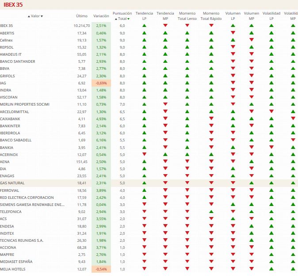Click the Volatilidad LP column header
Screen dimensions: 298x278
click(271, 16)
